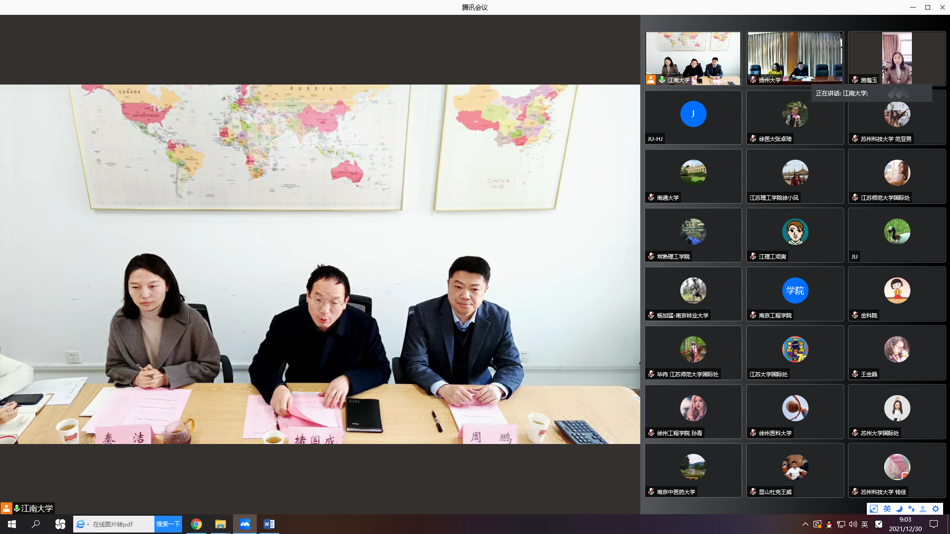Click the 在线图片转pdf search field
The height and width of the screenshot is (534, 950).
click(x=121, y=524)
